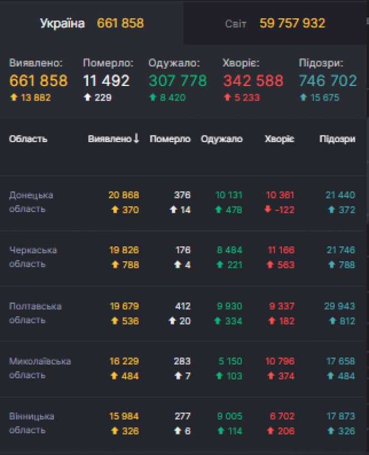This screenshot has width=369, height=455.
Task: Click the Область column header
Action: pyautogui.click(x=28, y=139)
